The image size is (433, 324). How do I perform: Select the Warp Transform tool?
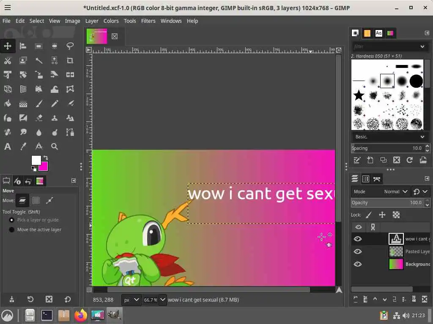coord(55,89)
